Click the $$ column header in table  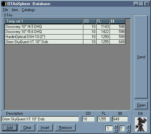(117, 21)
